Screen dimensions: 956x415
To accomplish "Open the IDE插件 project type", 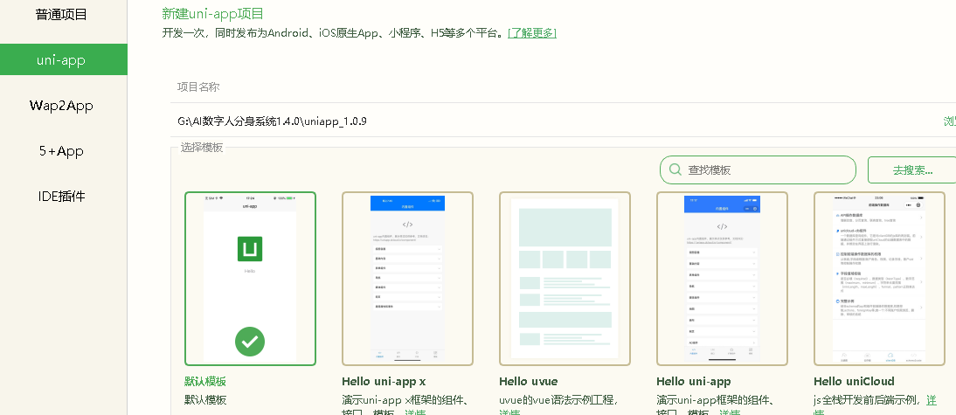I will click(61, 196).
